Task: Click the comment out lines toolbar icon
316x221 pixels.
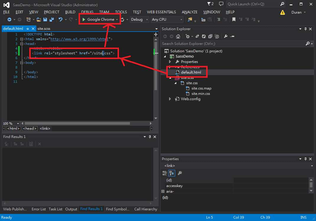Action: [219, 19]
